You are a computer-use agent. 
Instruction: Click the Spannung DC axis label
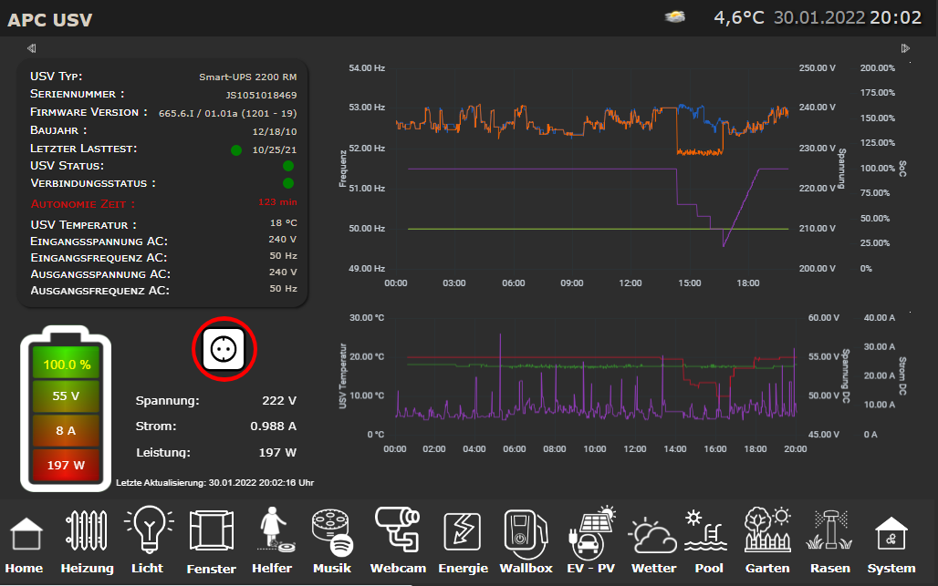(846, 375)
